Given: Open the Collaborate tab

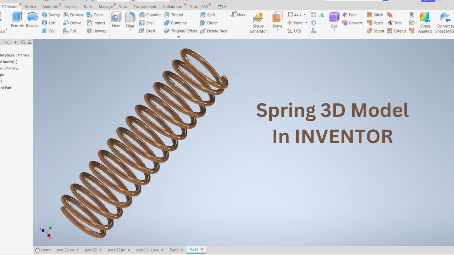Looking at the screenshot, I should pos(173,7).
